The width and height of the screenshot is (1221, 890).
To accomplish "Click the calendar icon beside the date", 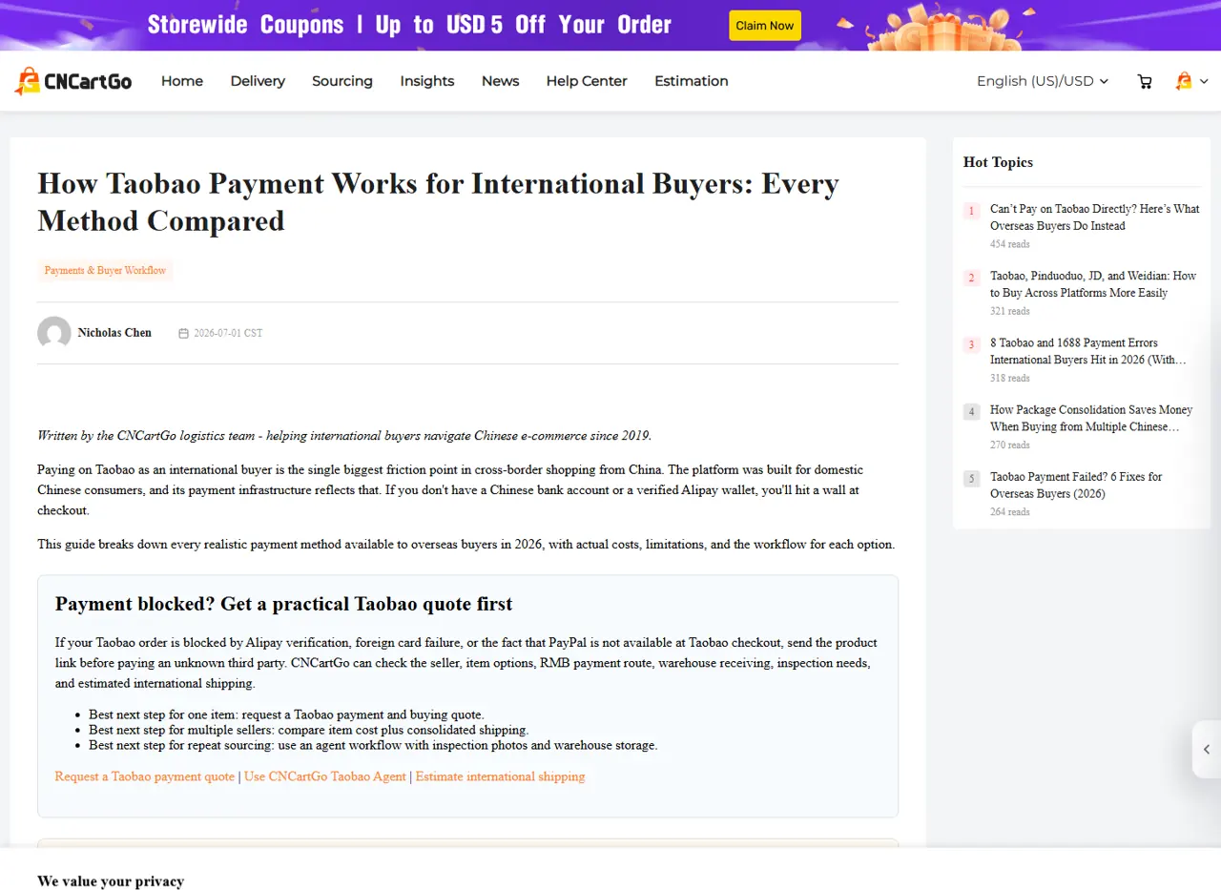I will pyautogui.click(x=184, y=334).
